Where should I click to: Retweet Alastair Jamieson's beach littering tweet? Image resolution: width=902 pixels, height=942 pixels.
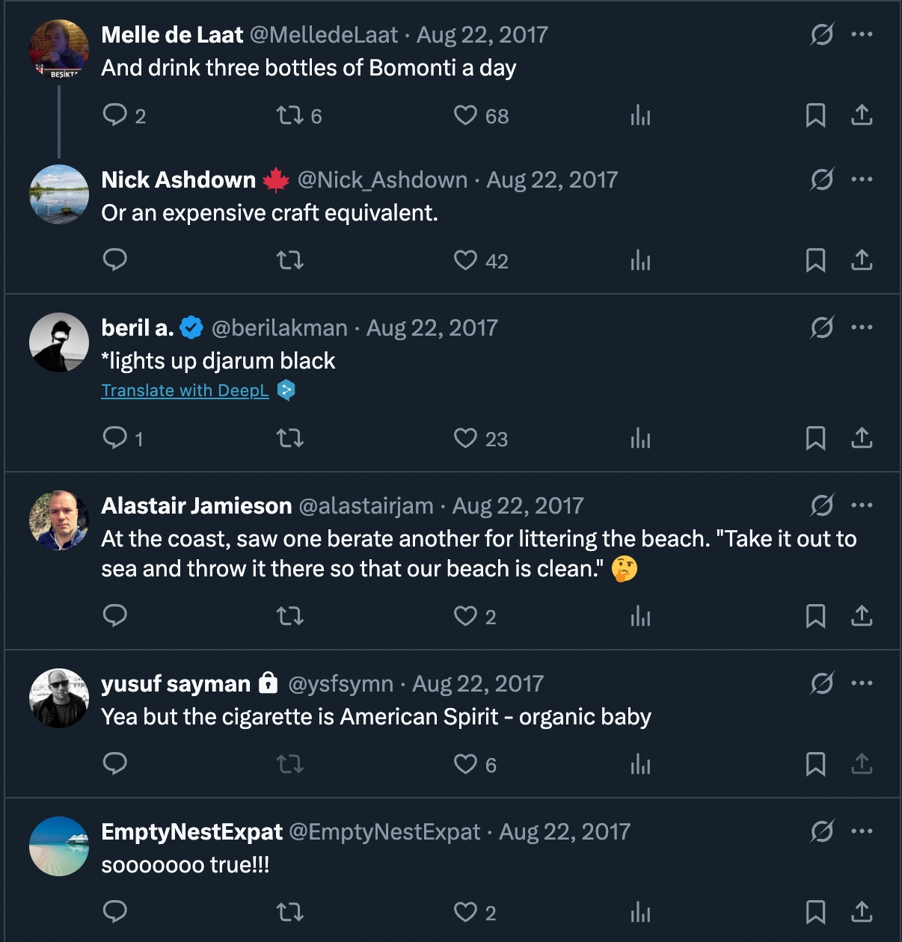point(289,616)
